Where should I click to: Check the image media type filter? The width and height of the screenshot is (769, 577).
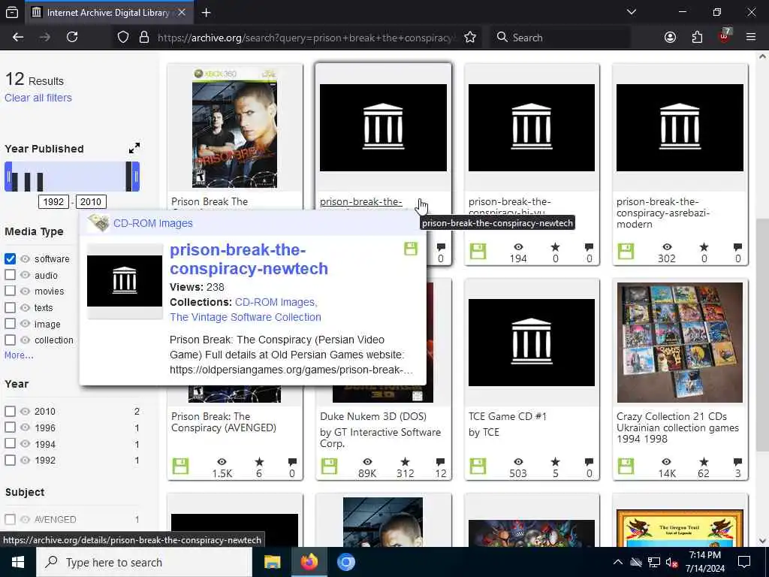(11, 324)
